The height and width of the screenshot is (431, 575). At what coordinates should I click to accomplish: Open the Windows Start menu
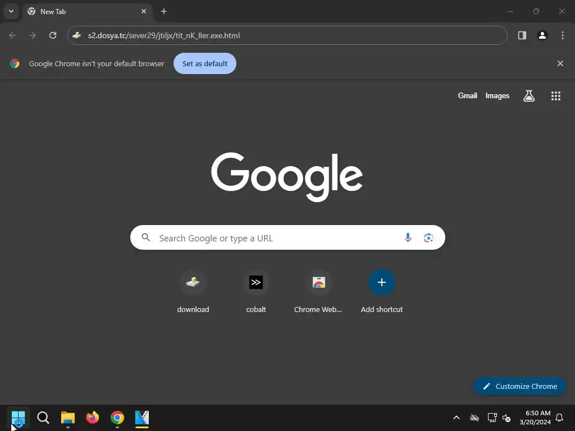(x=18, y=418)
